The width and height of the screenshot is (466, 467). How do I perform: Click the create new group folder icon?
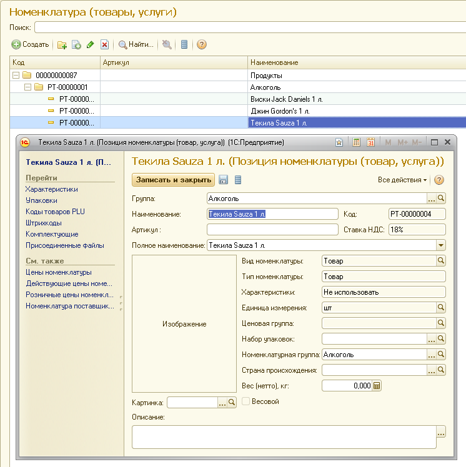[62, 45]
